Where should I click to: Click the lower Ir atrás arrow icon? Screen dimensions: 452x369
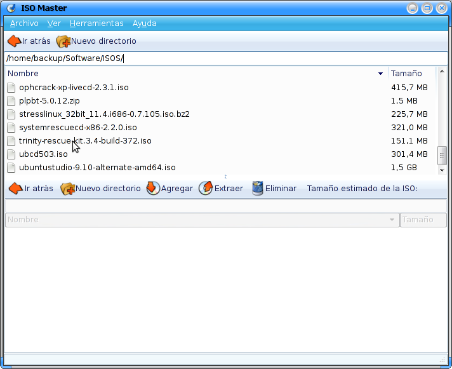[15, 189]
